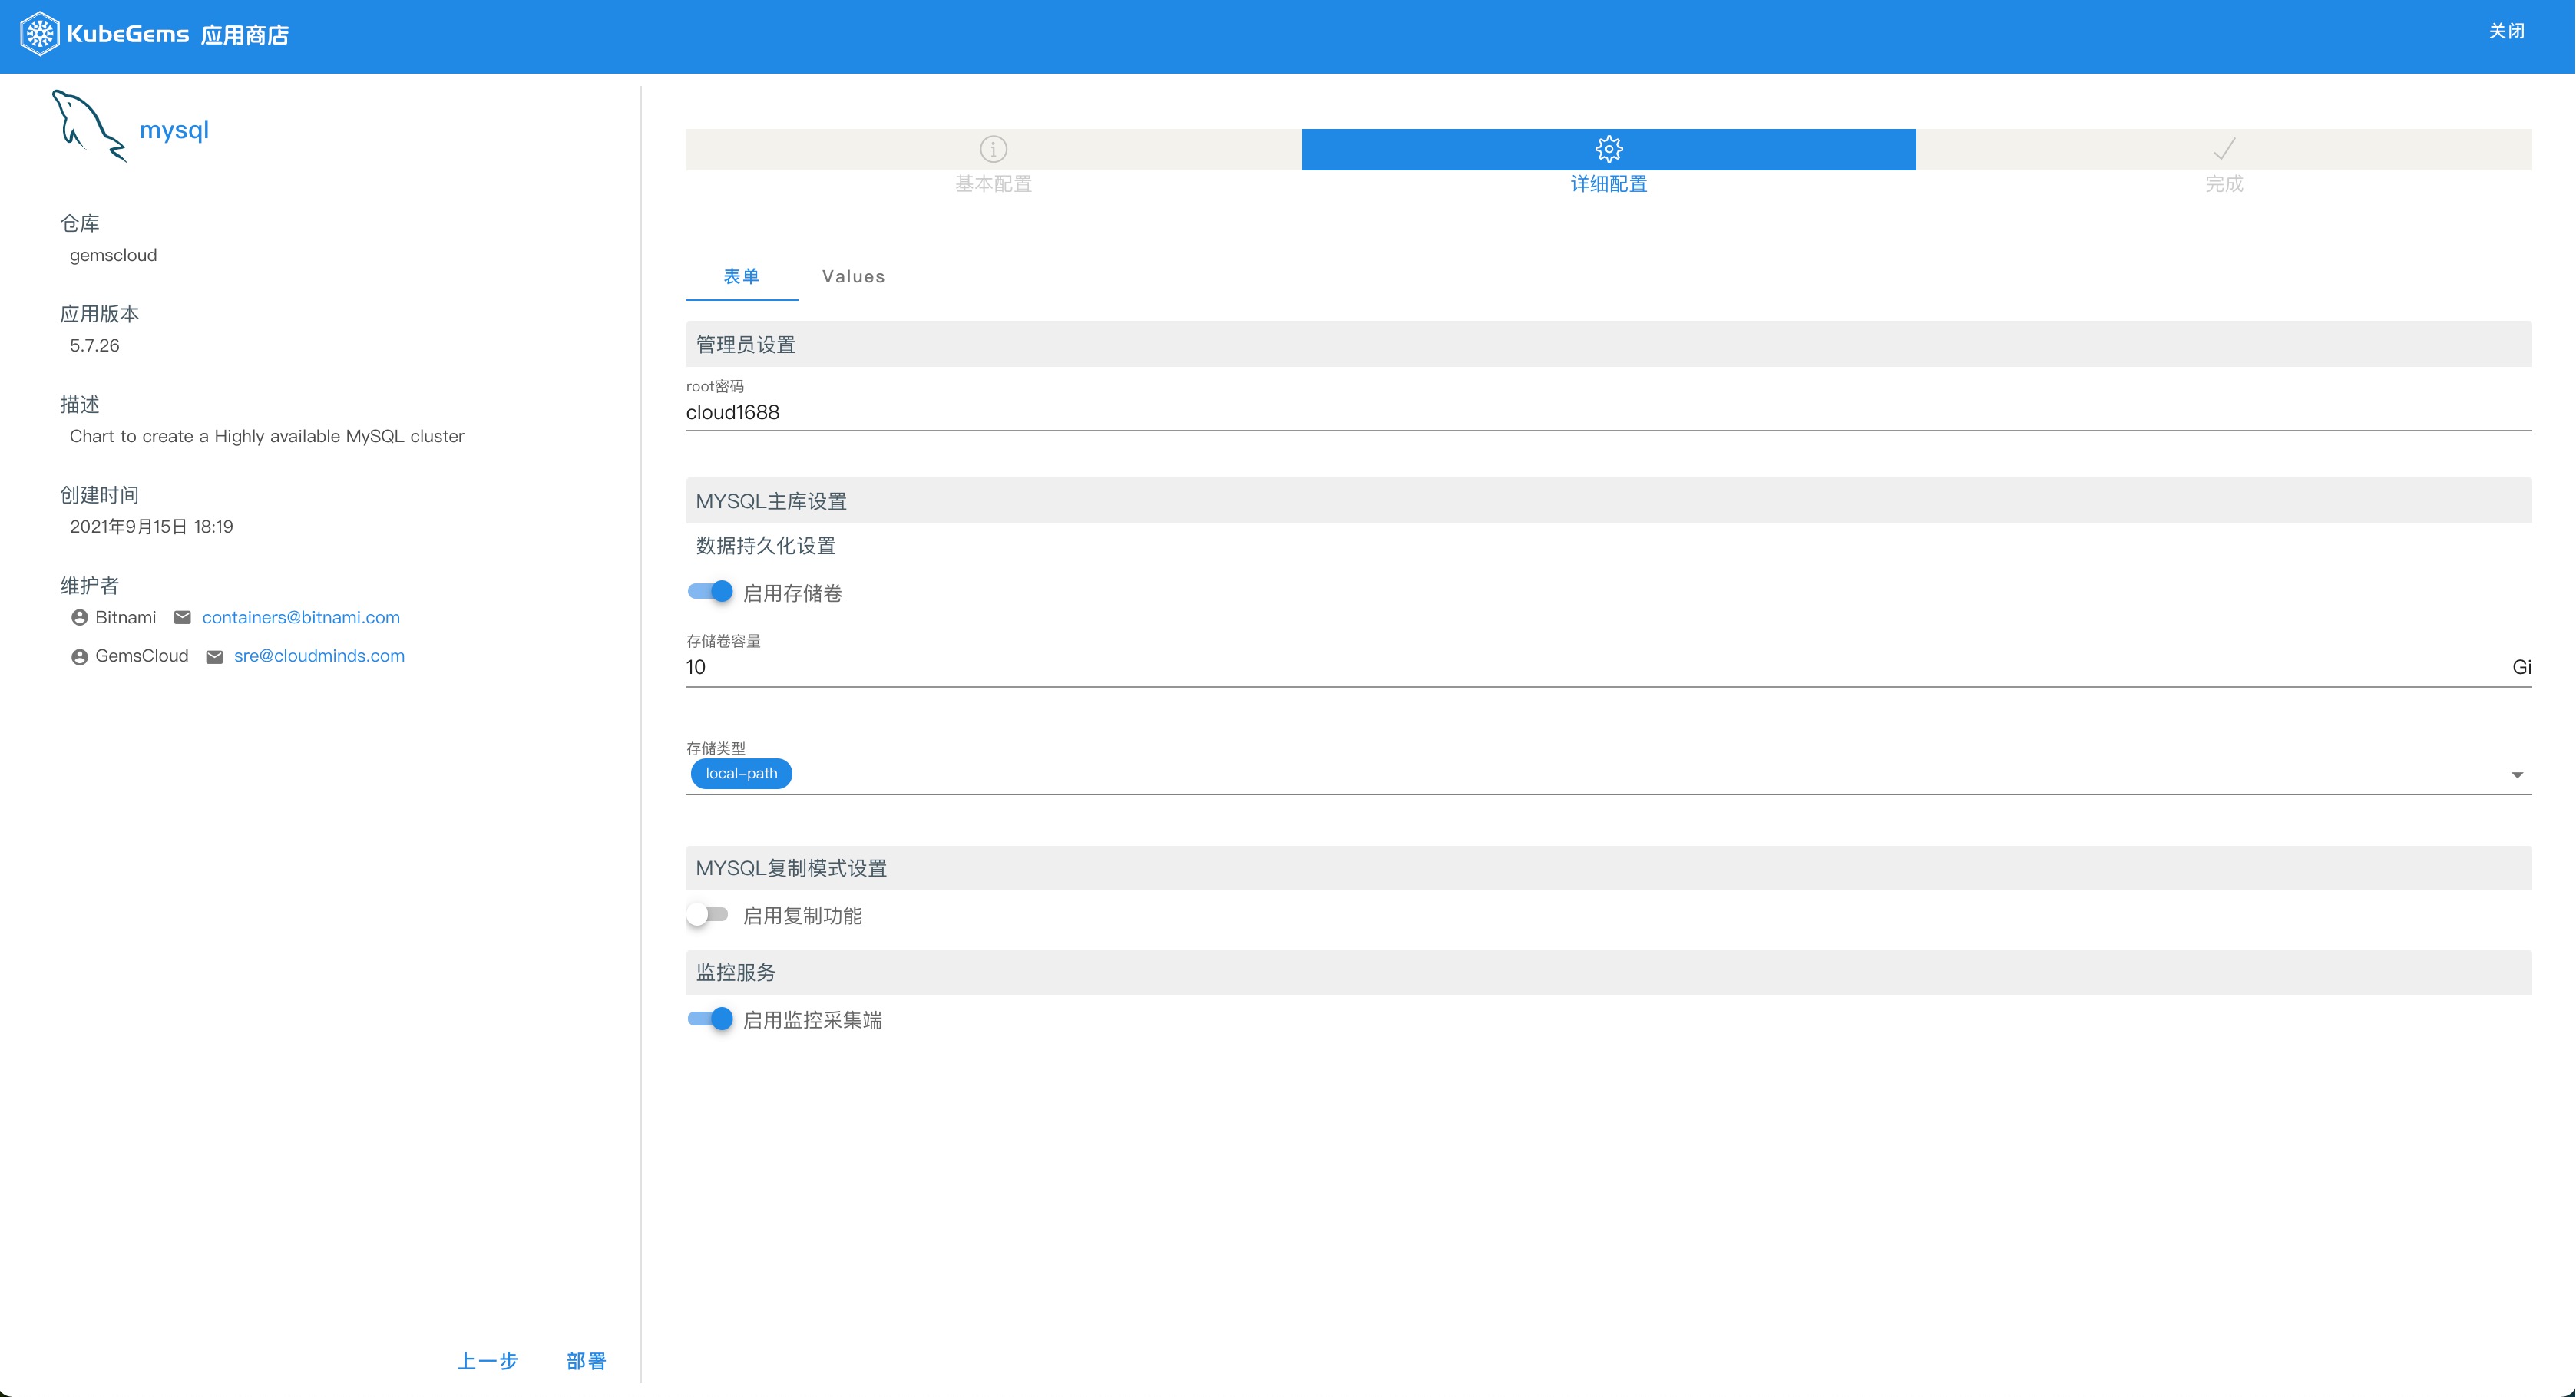Click the 关闭 button in header
Viewport: 2576px width, 1397px height.
point(2506,31)
